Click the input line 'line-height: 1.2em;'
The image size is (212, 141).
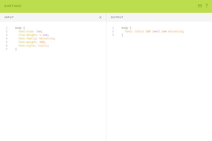(34, 35)
